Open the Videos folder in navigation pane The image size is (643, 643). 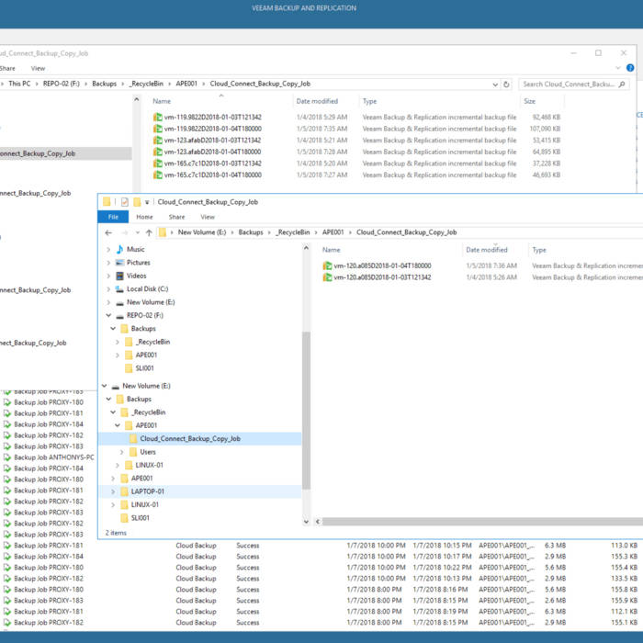point(136,276)
